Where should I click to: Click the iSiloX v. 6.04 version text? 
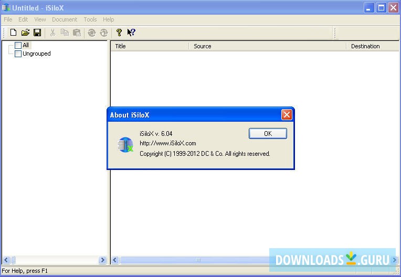coord(156,134)
